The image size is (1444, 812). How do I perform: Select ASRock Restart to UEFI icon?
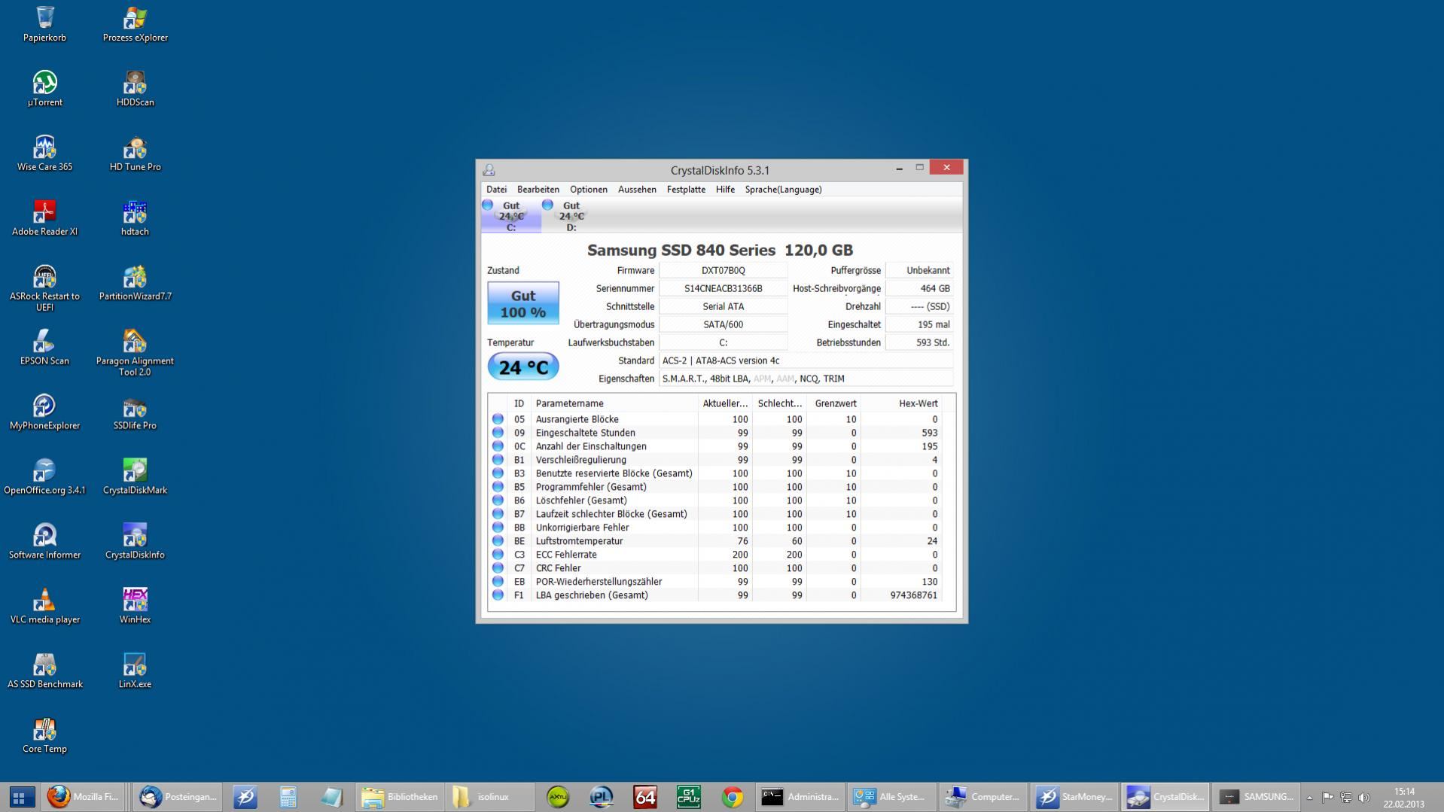coord(44,288)
